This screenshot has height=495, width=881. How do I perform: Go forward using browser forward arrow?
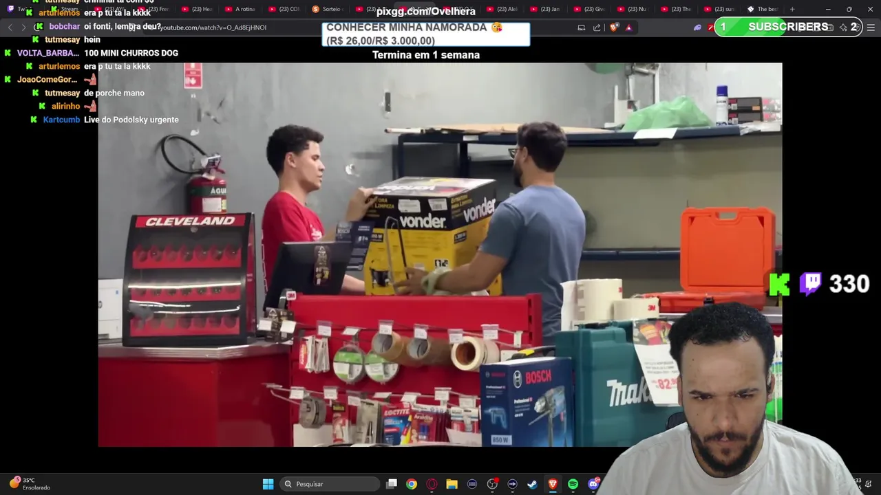[x=23, y=27]
